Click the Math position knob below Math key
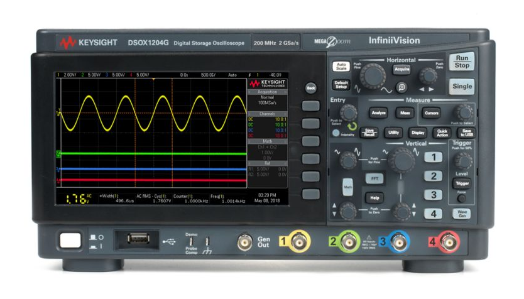 348,211
